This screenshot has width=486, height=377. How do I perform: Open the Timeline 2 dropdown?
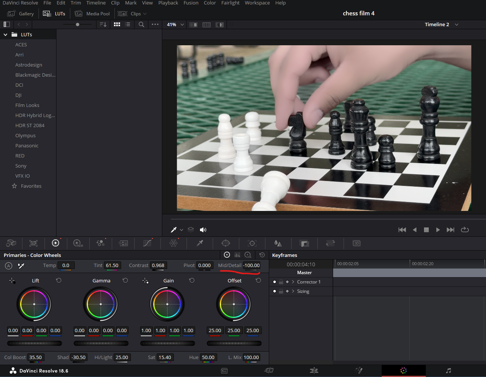pos(456,24)
